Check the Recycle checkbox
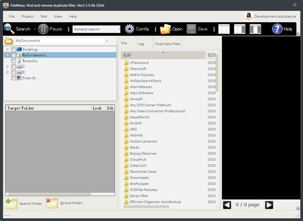Image resolution: width=303 pixels, height=221 pixels. pos(14,61)
